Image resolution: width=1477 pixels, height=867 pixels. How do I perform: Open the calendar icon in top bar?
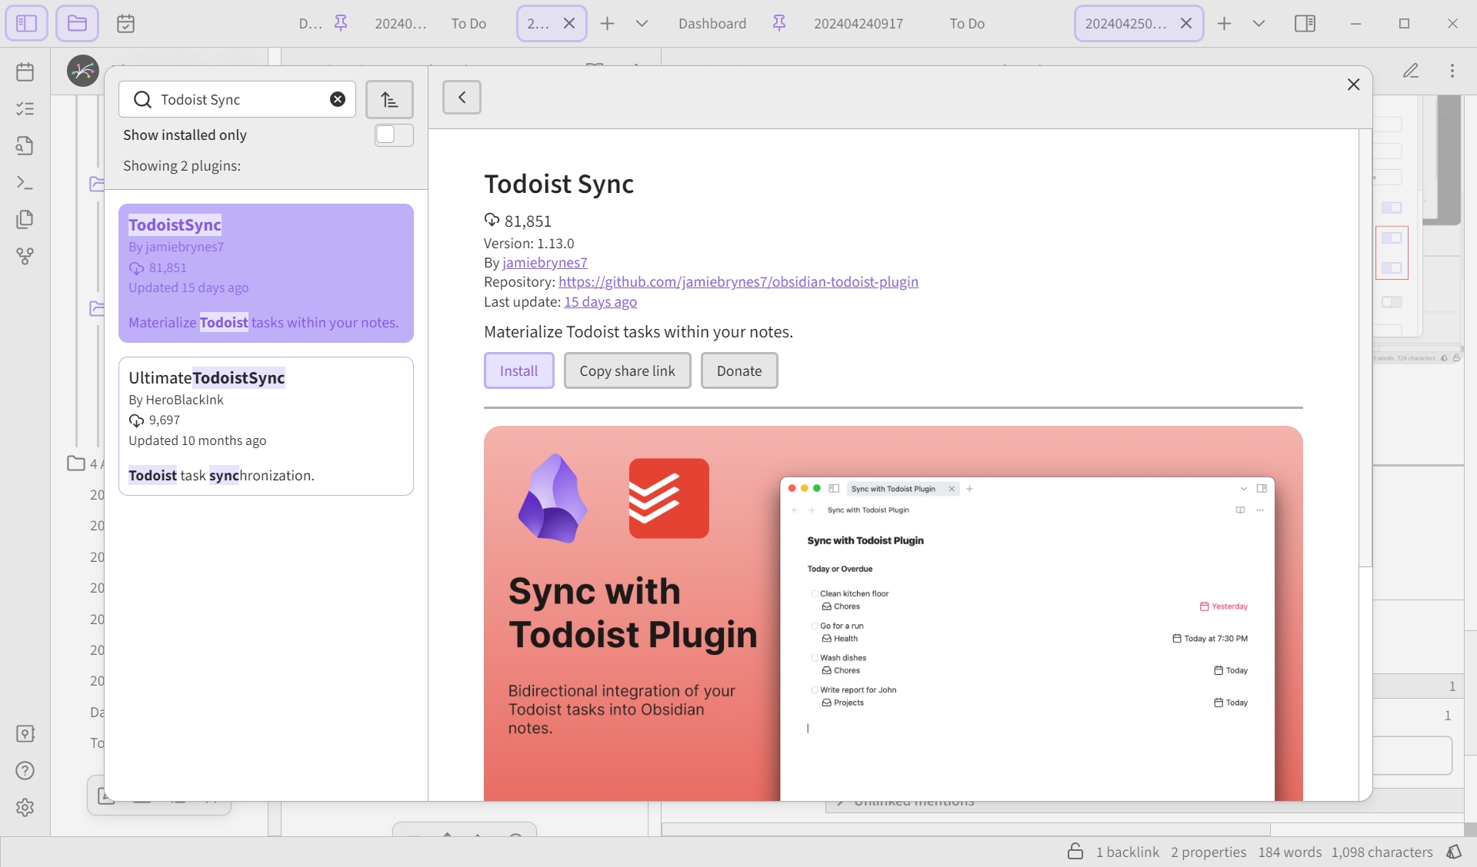tap(125, 24)
